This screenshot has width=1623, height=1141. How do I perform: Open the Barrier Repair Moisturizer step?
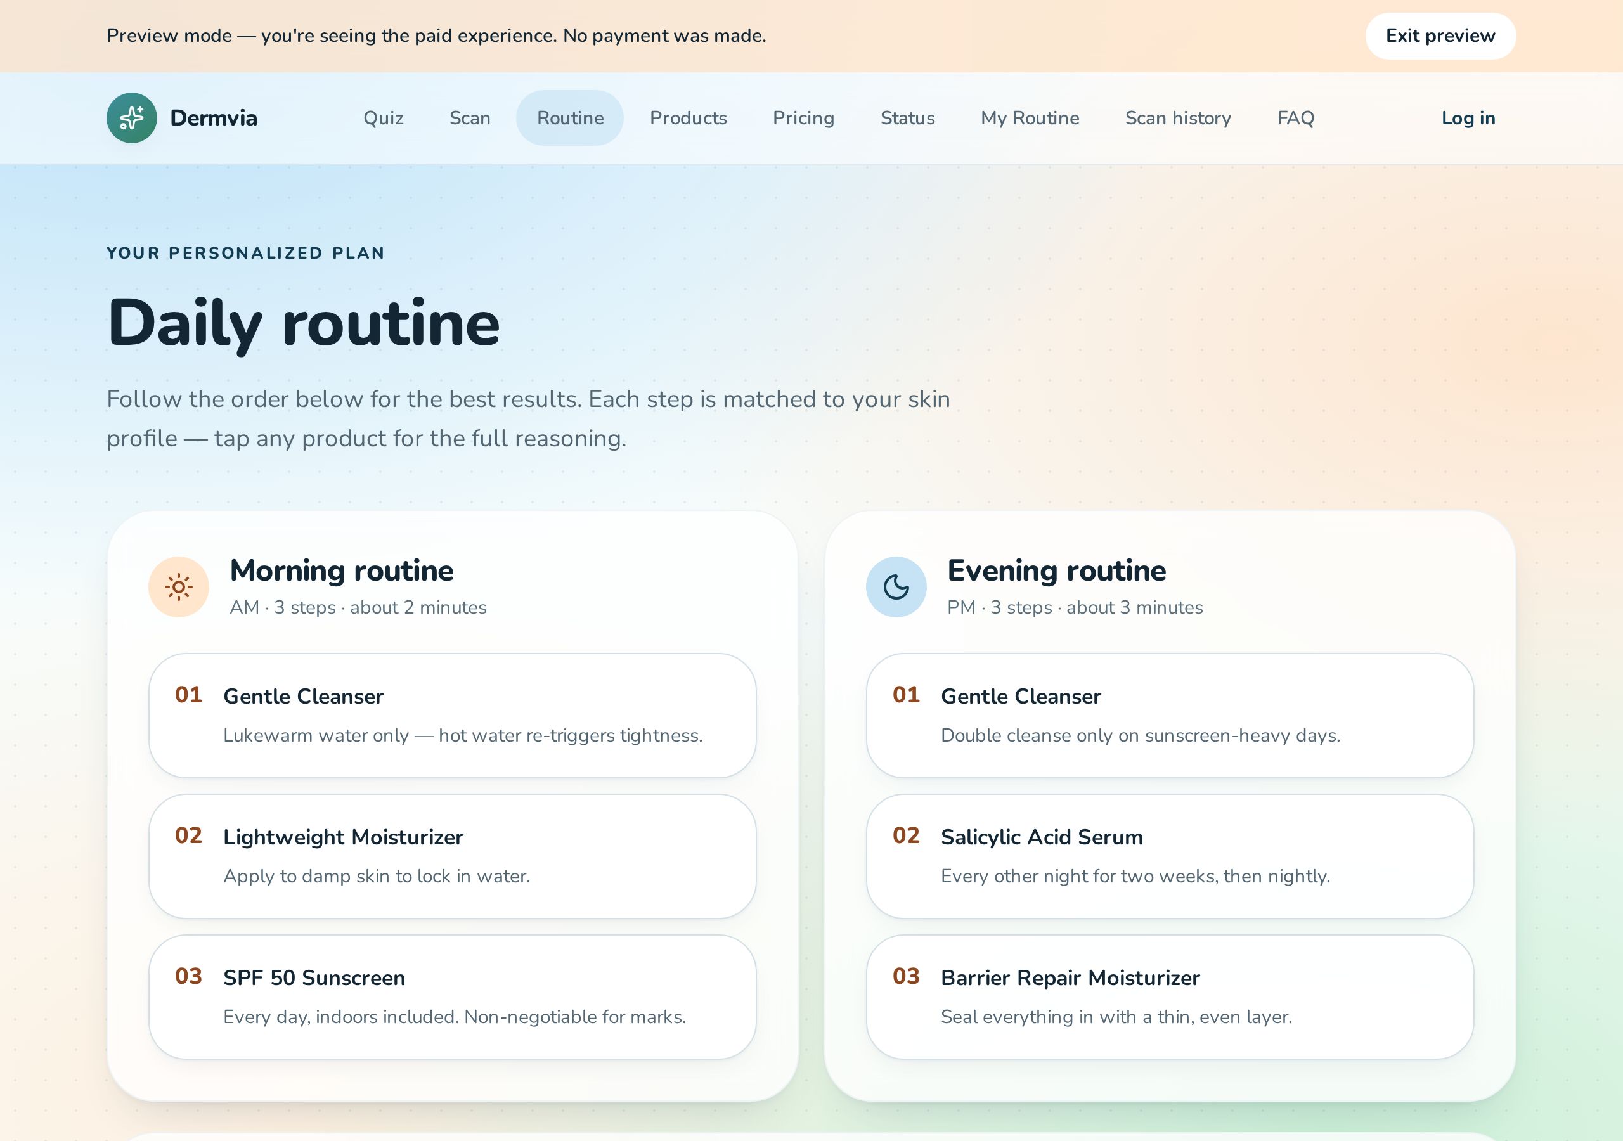(1170, 996)
